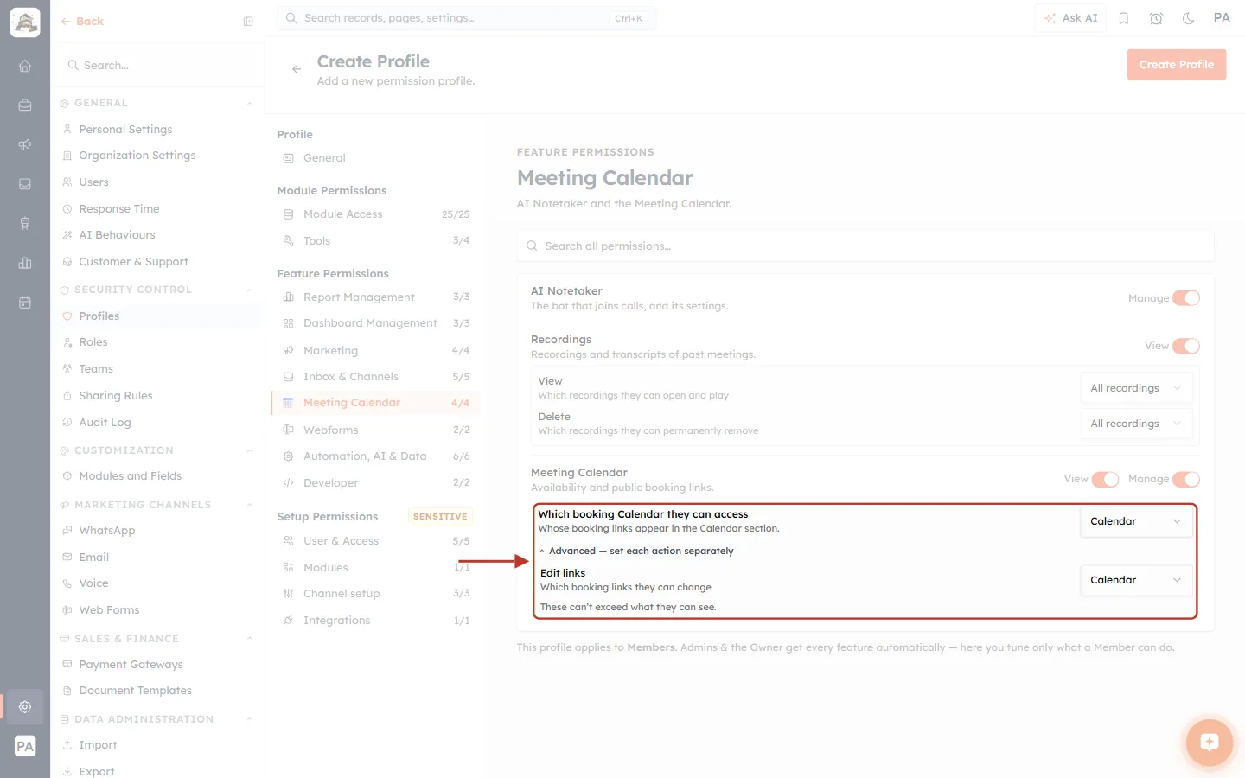Collapse the GENERAL sidebar section
The height and width of the screenshot is (778, 1245).
[250, 104]
